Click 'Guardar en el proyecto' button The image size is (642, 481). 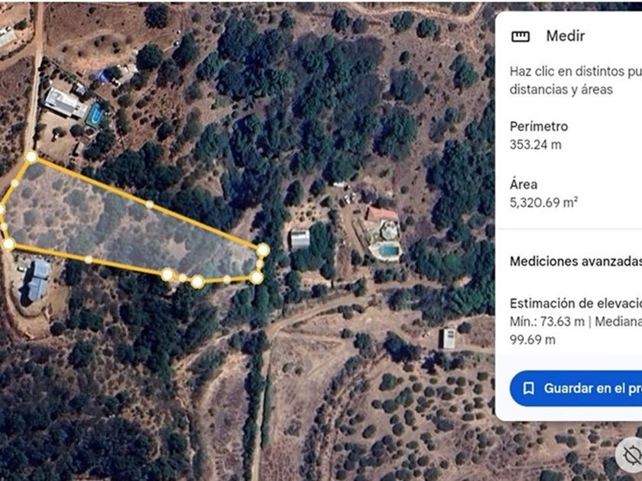click(x=576, y=388)
